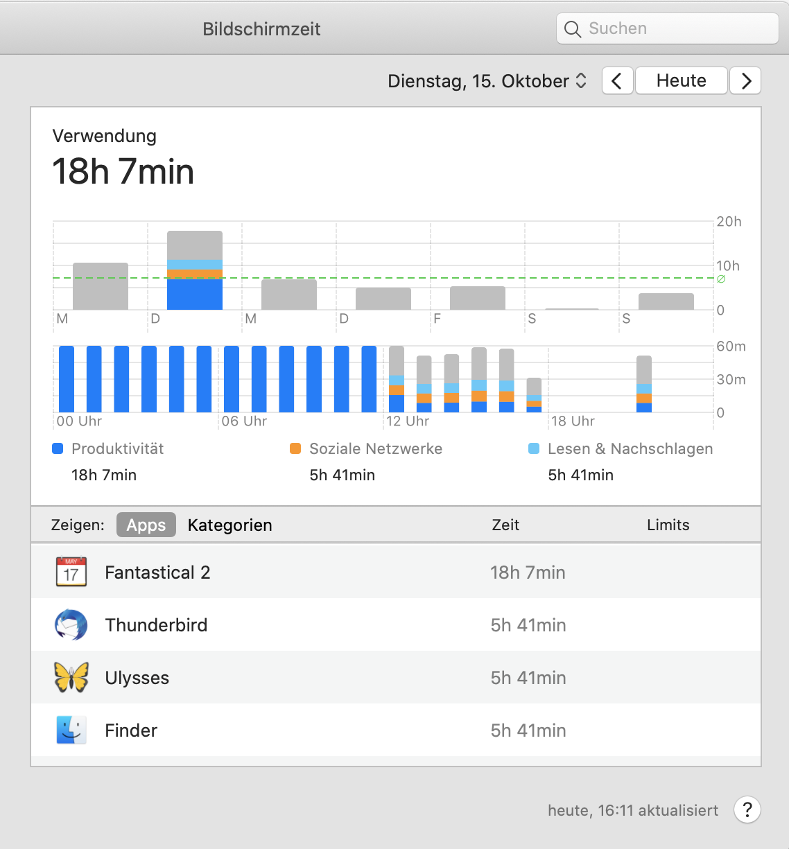This screenshot has width=789, height=849.
Task: Click the green average marker symbol
Action: (x=721, y=279)
